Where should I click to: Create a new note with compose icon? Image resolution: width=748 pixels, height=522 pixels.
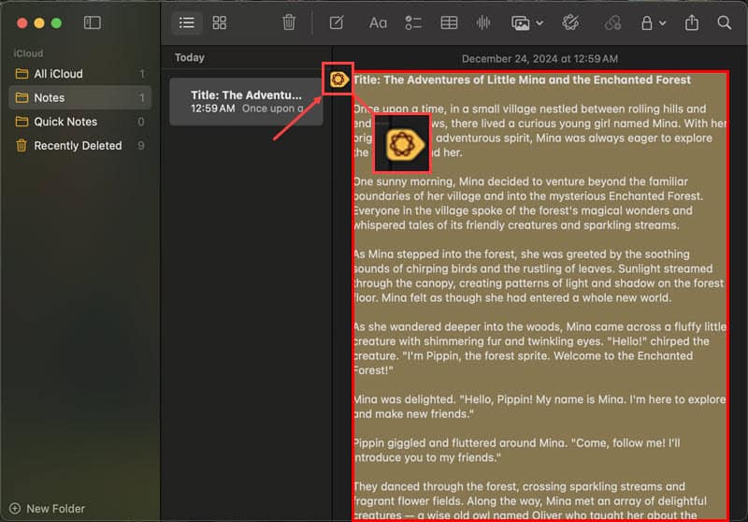coord(337,22)
